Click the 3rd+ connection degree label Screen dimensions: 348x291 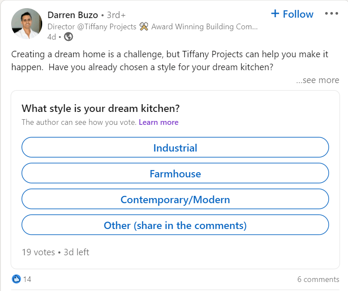[x=116, y=15]
